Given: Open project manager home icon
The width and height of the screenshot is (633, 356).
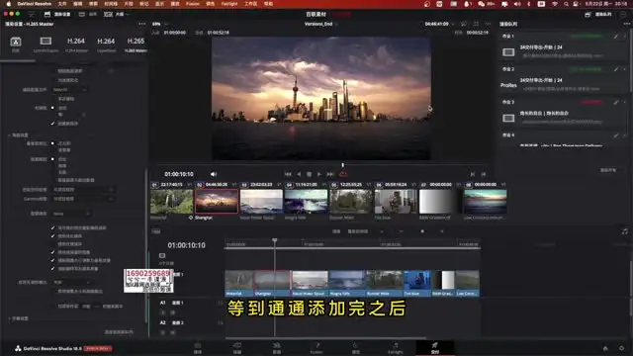Looking at the screenshot, I should coord(605,348).
